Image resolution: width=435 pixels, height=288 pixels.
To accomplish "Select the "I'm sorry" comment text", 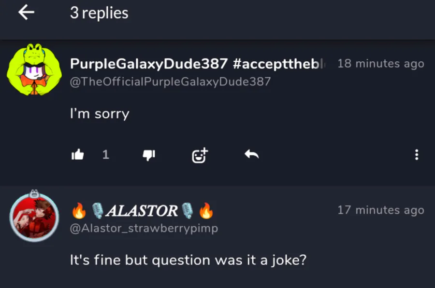I will [100, 114].
